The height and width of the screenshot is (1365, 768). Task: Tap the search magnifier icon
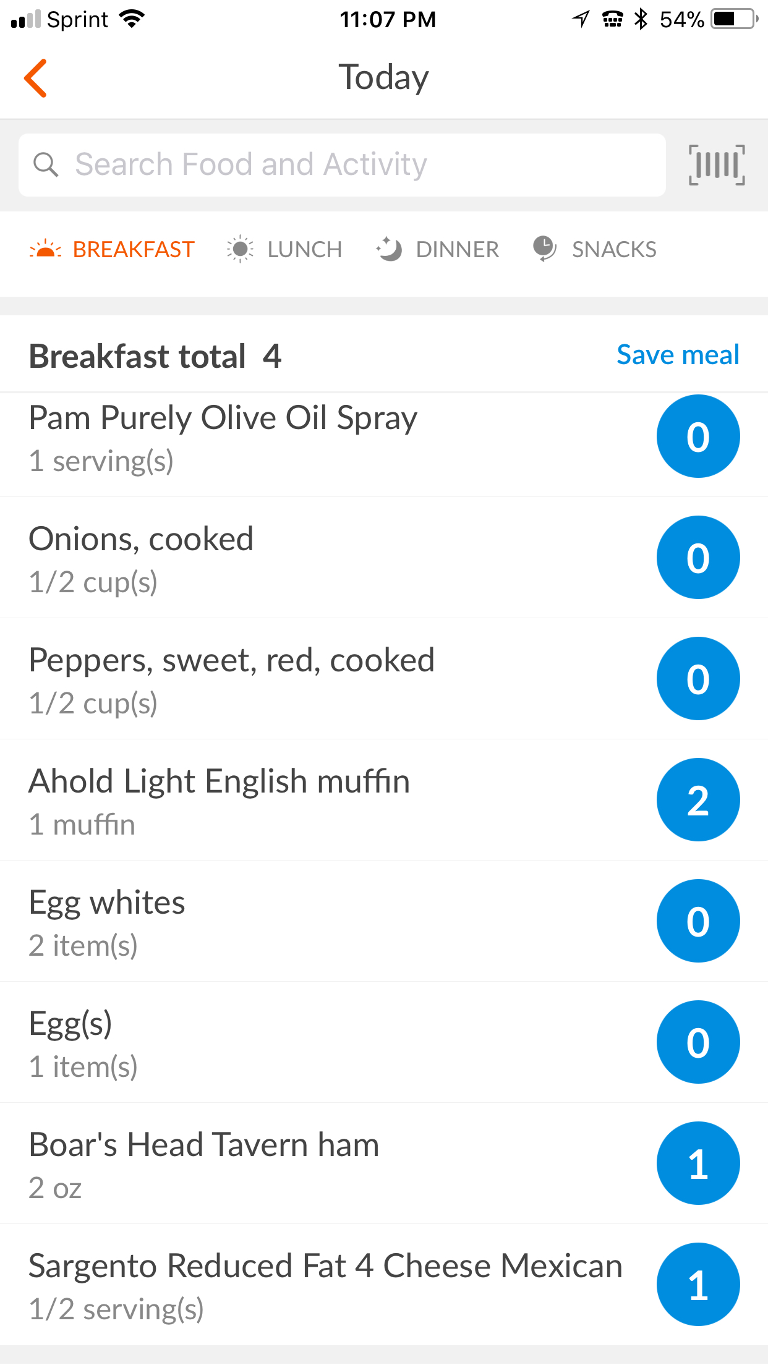(46, 165)
